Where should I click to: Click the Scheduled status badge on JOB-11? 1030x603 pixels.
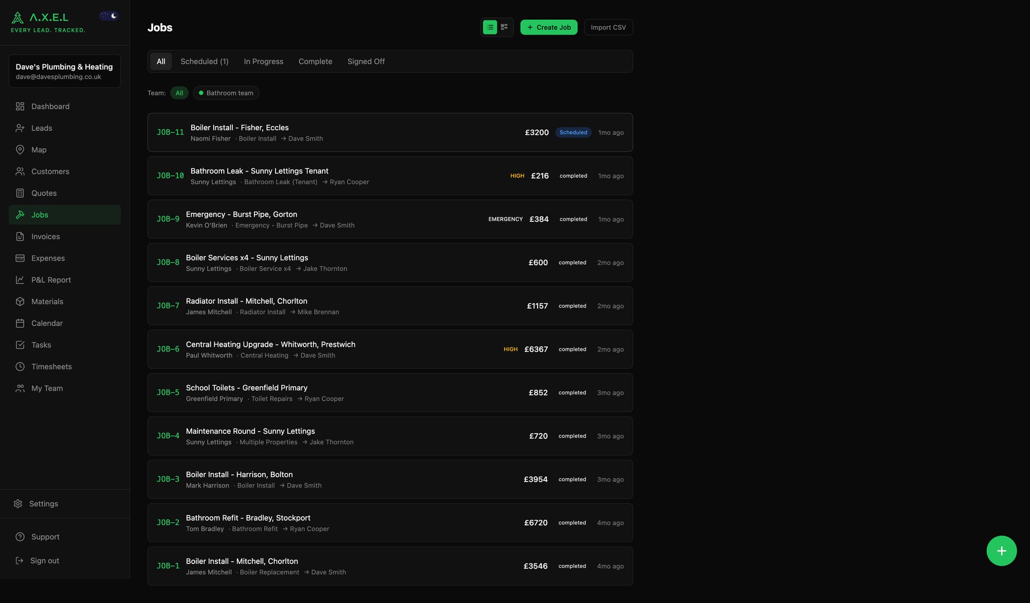[573, 132]
